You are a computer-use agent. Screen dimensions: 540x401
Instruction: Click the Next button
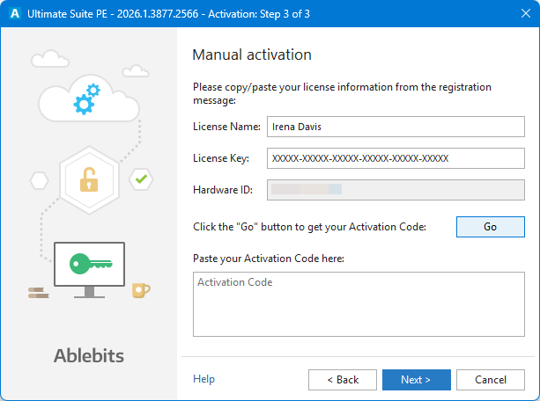pyautogui.click(x=417, y=380)
